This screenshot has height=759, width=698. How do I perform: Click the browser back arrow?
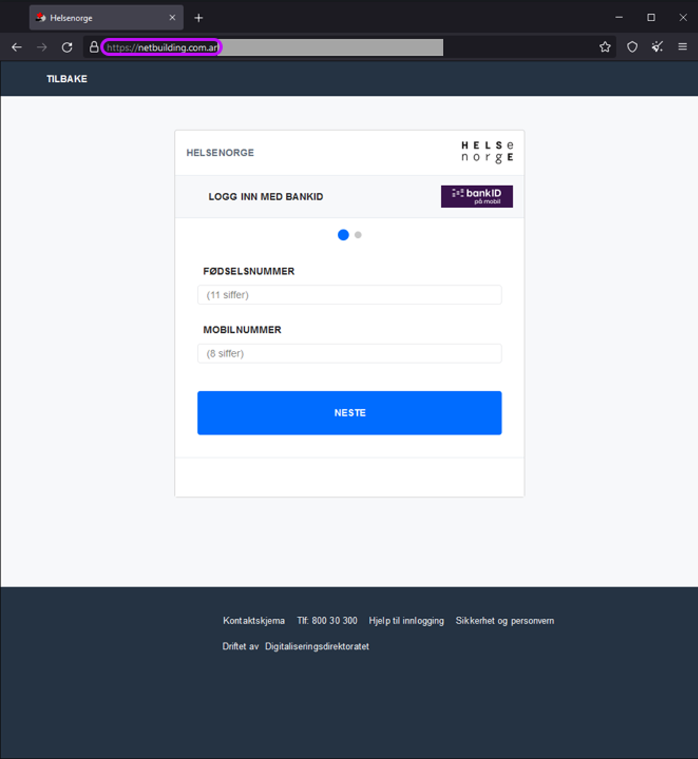(x=17, y=47)
